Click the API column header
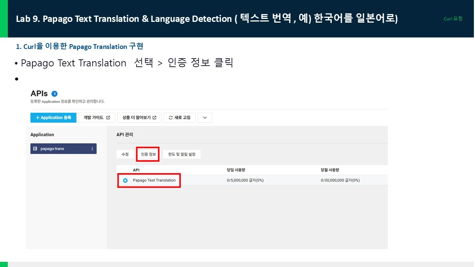 (x=136, y=170)
